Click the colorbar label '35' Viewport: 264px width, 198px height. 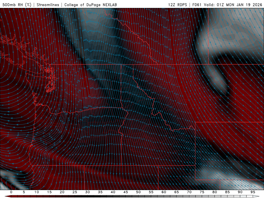click(100, 192)
